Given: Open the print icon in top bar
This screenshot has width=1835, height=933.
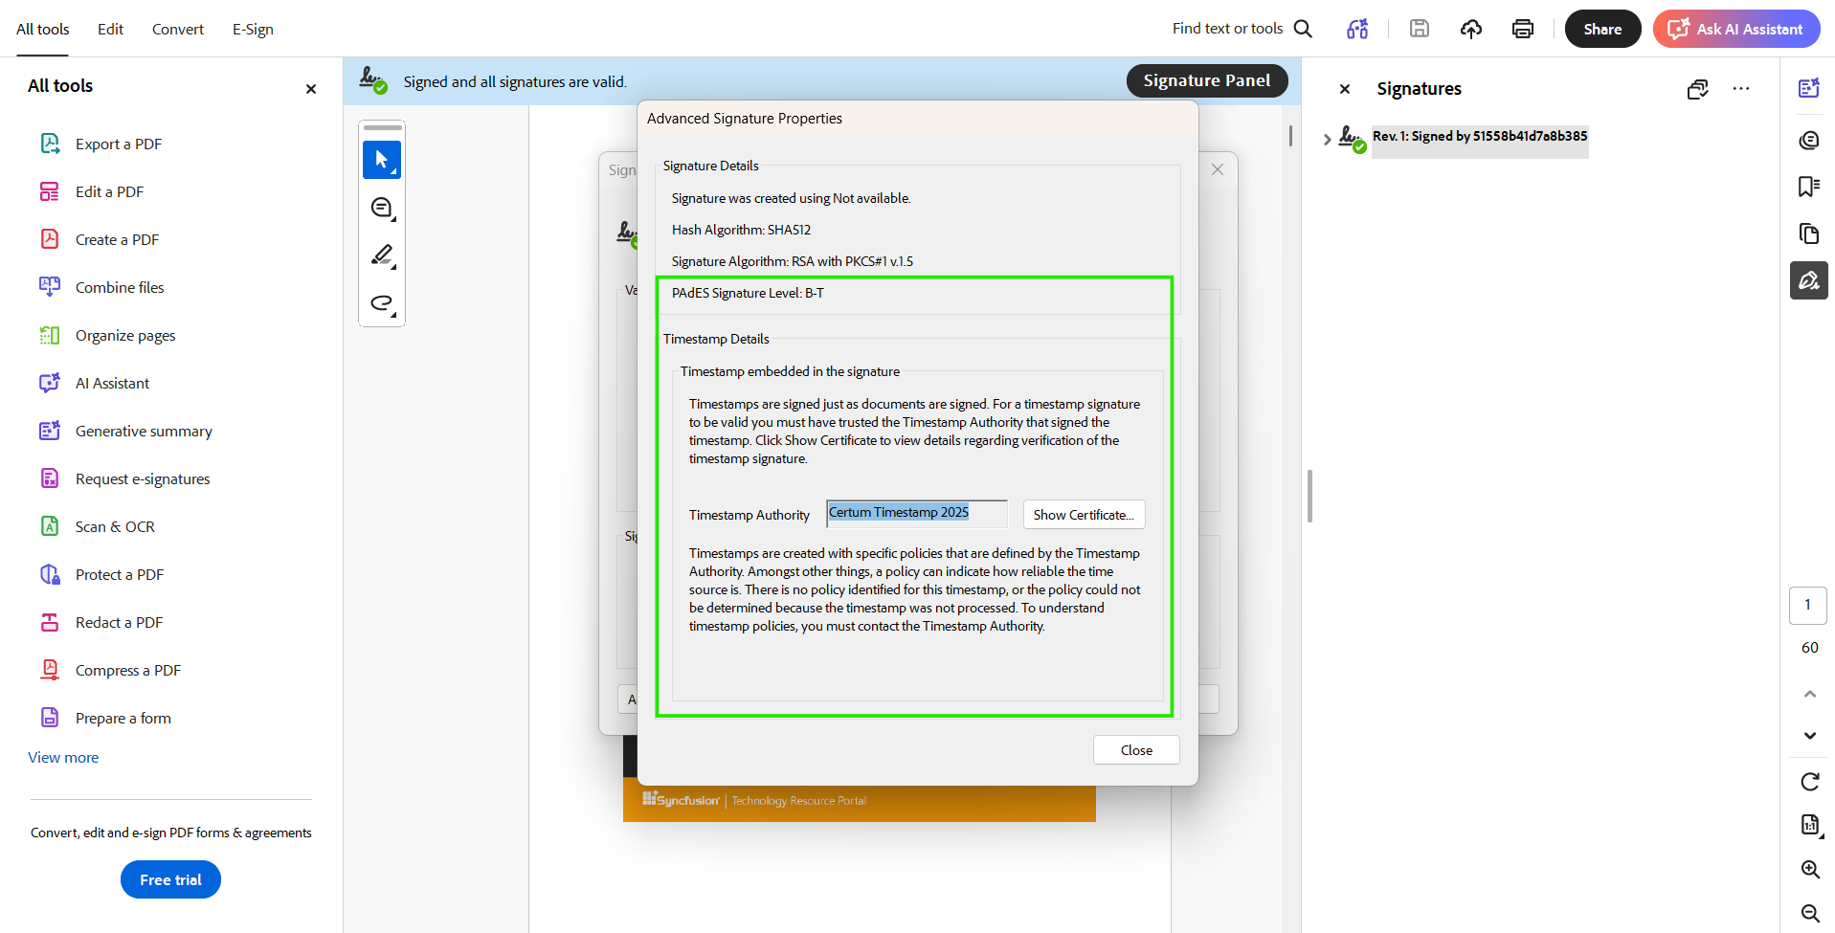Looking at the screenshot, I should point(1522,29).
